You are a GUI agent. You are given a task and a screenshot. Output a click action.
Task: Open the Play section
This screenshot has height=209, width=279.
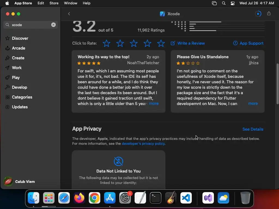click(16, 78)
